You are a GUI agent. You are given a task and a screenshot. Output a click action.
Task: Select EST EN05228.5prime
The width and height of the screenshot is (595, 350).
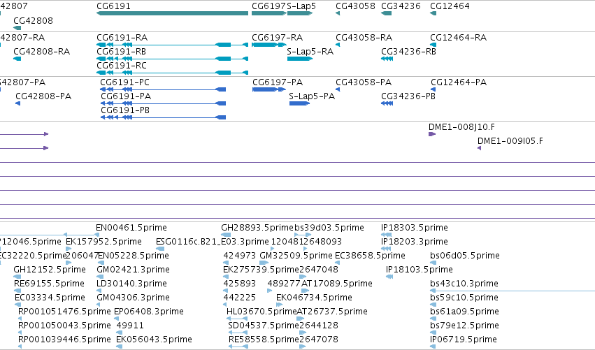[133, 256]
